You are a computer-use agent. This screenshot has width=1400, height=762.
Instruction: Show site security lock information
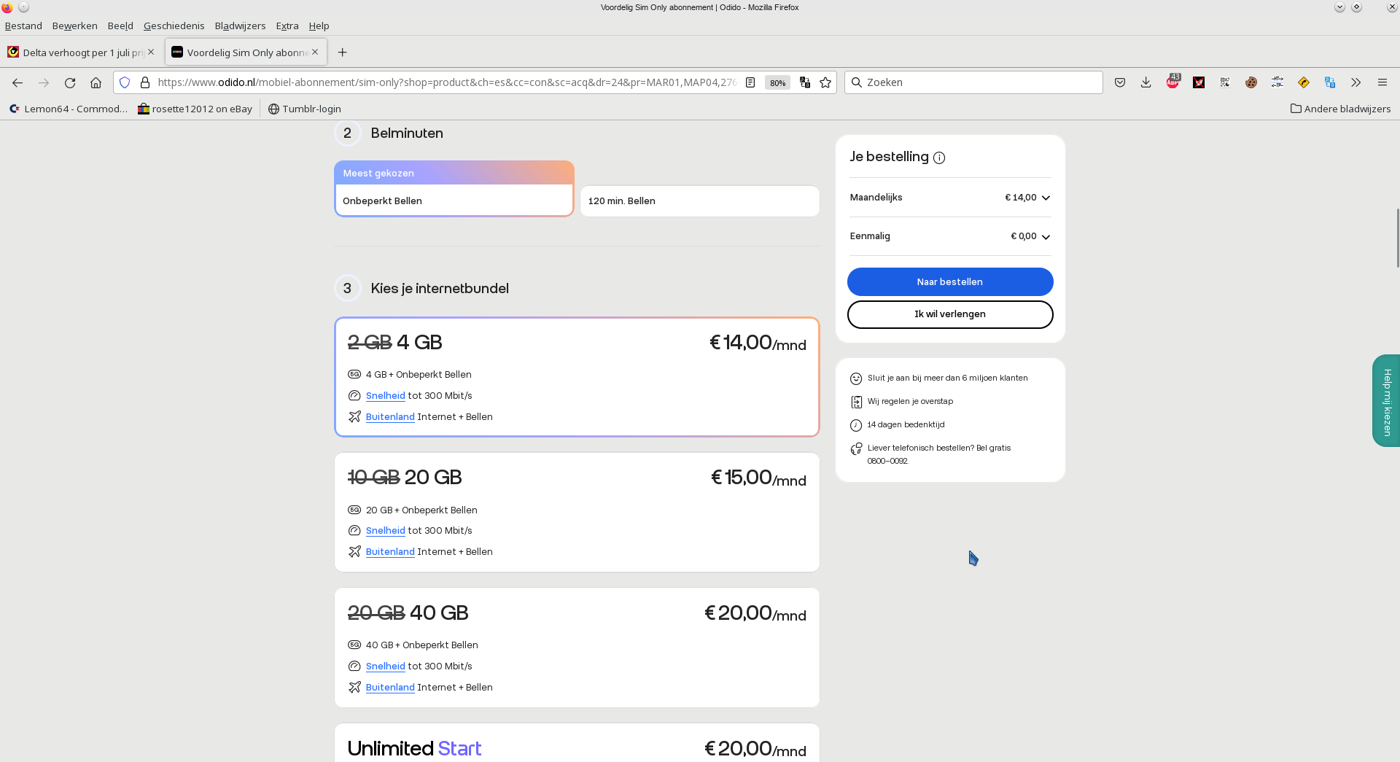pos(145,82)
